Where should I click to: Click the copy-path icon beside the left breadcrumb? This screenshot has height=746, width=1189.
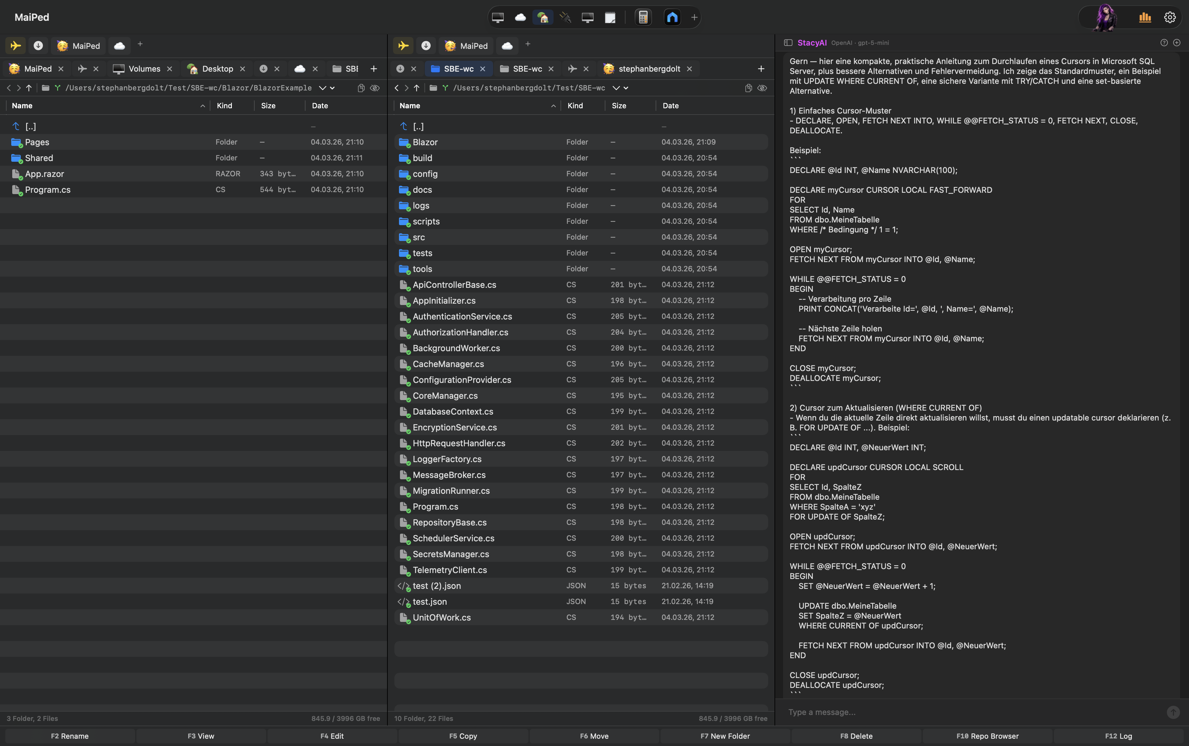coord(361,88)
